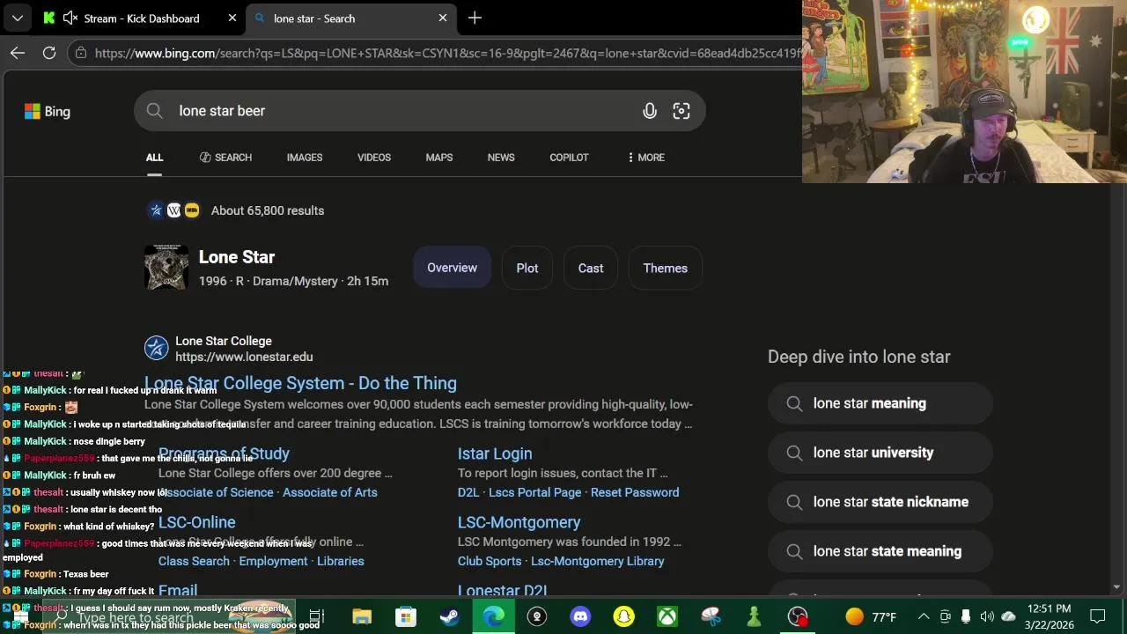Search suggestion lone star university
The image size is (1127, 634).
880,453
